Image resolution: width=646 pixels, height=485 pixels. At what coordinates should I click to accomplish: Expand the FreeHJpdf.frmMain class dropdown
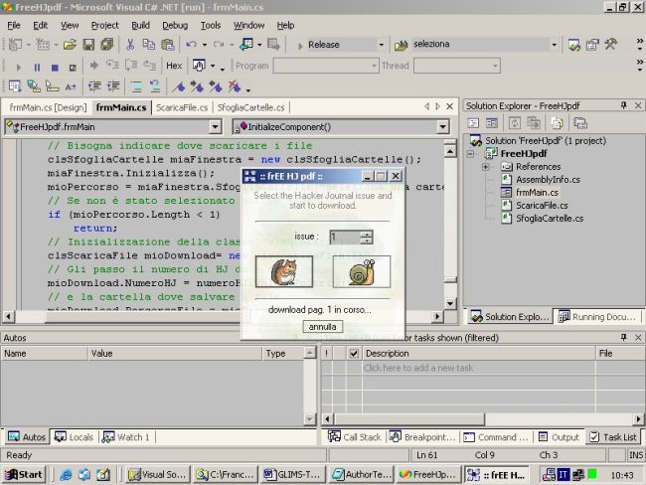pyautogui.click(x=215, y=127)
